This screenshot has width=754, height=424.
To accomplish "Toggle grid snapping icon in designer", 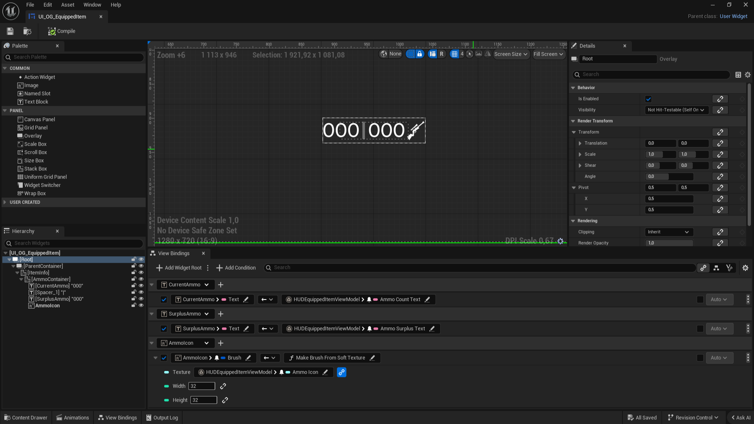I will click(454, 54).
